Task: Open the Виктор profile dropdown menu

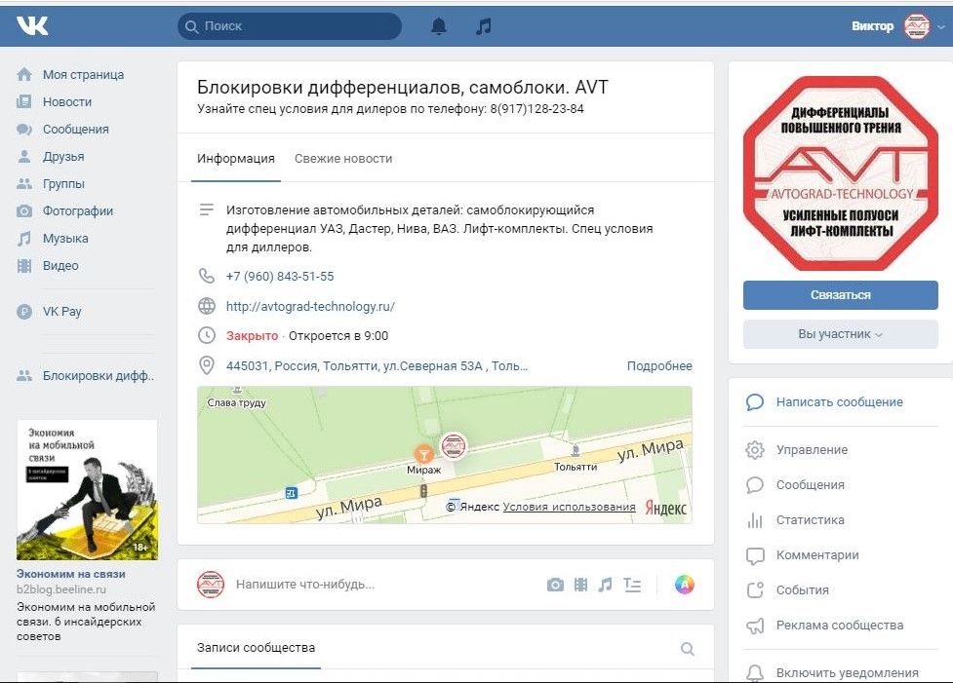Action: coord(897,26)
